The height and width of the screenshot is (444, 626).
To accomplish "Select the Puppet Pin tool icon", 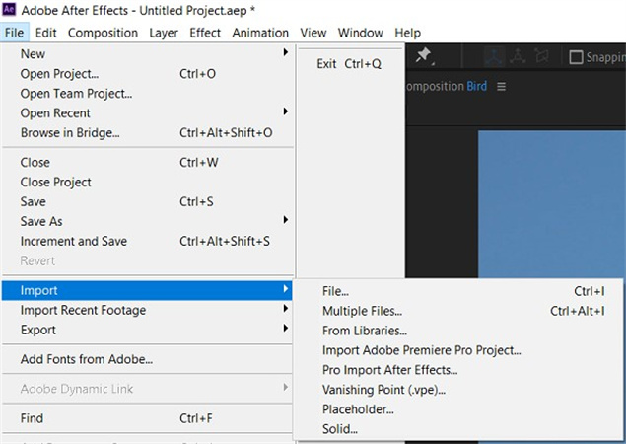I will point(424,56).
